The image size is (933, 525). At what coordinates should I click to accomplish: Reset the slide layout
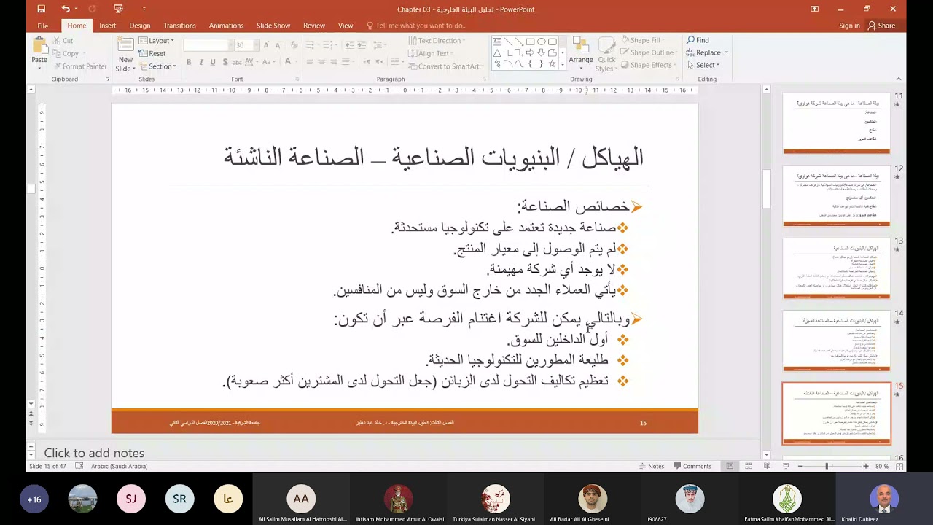(153, 53)
